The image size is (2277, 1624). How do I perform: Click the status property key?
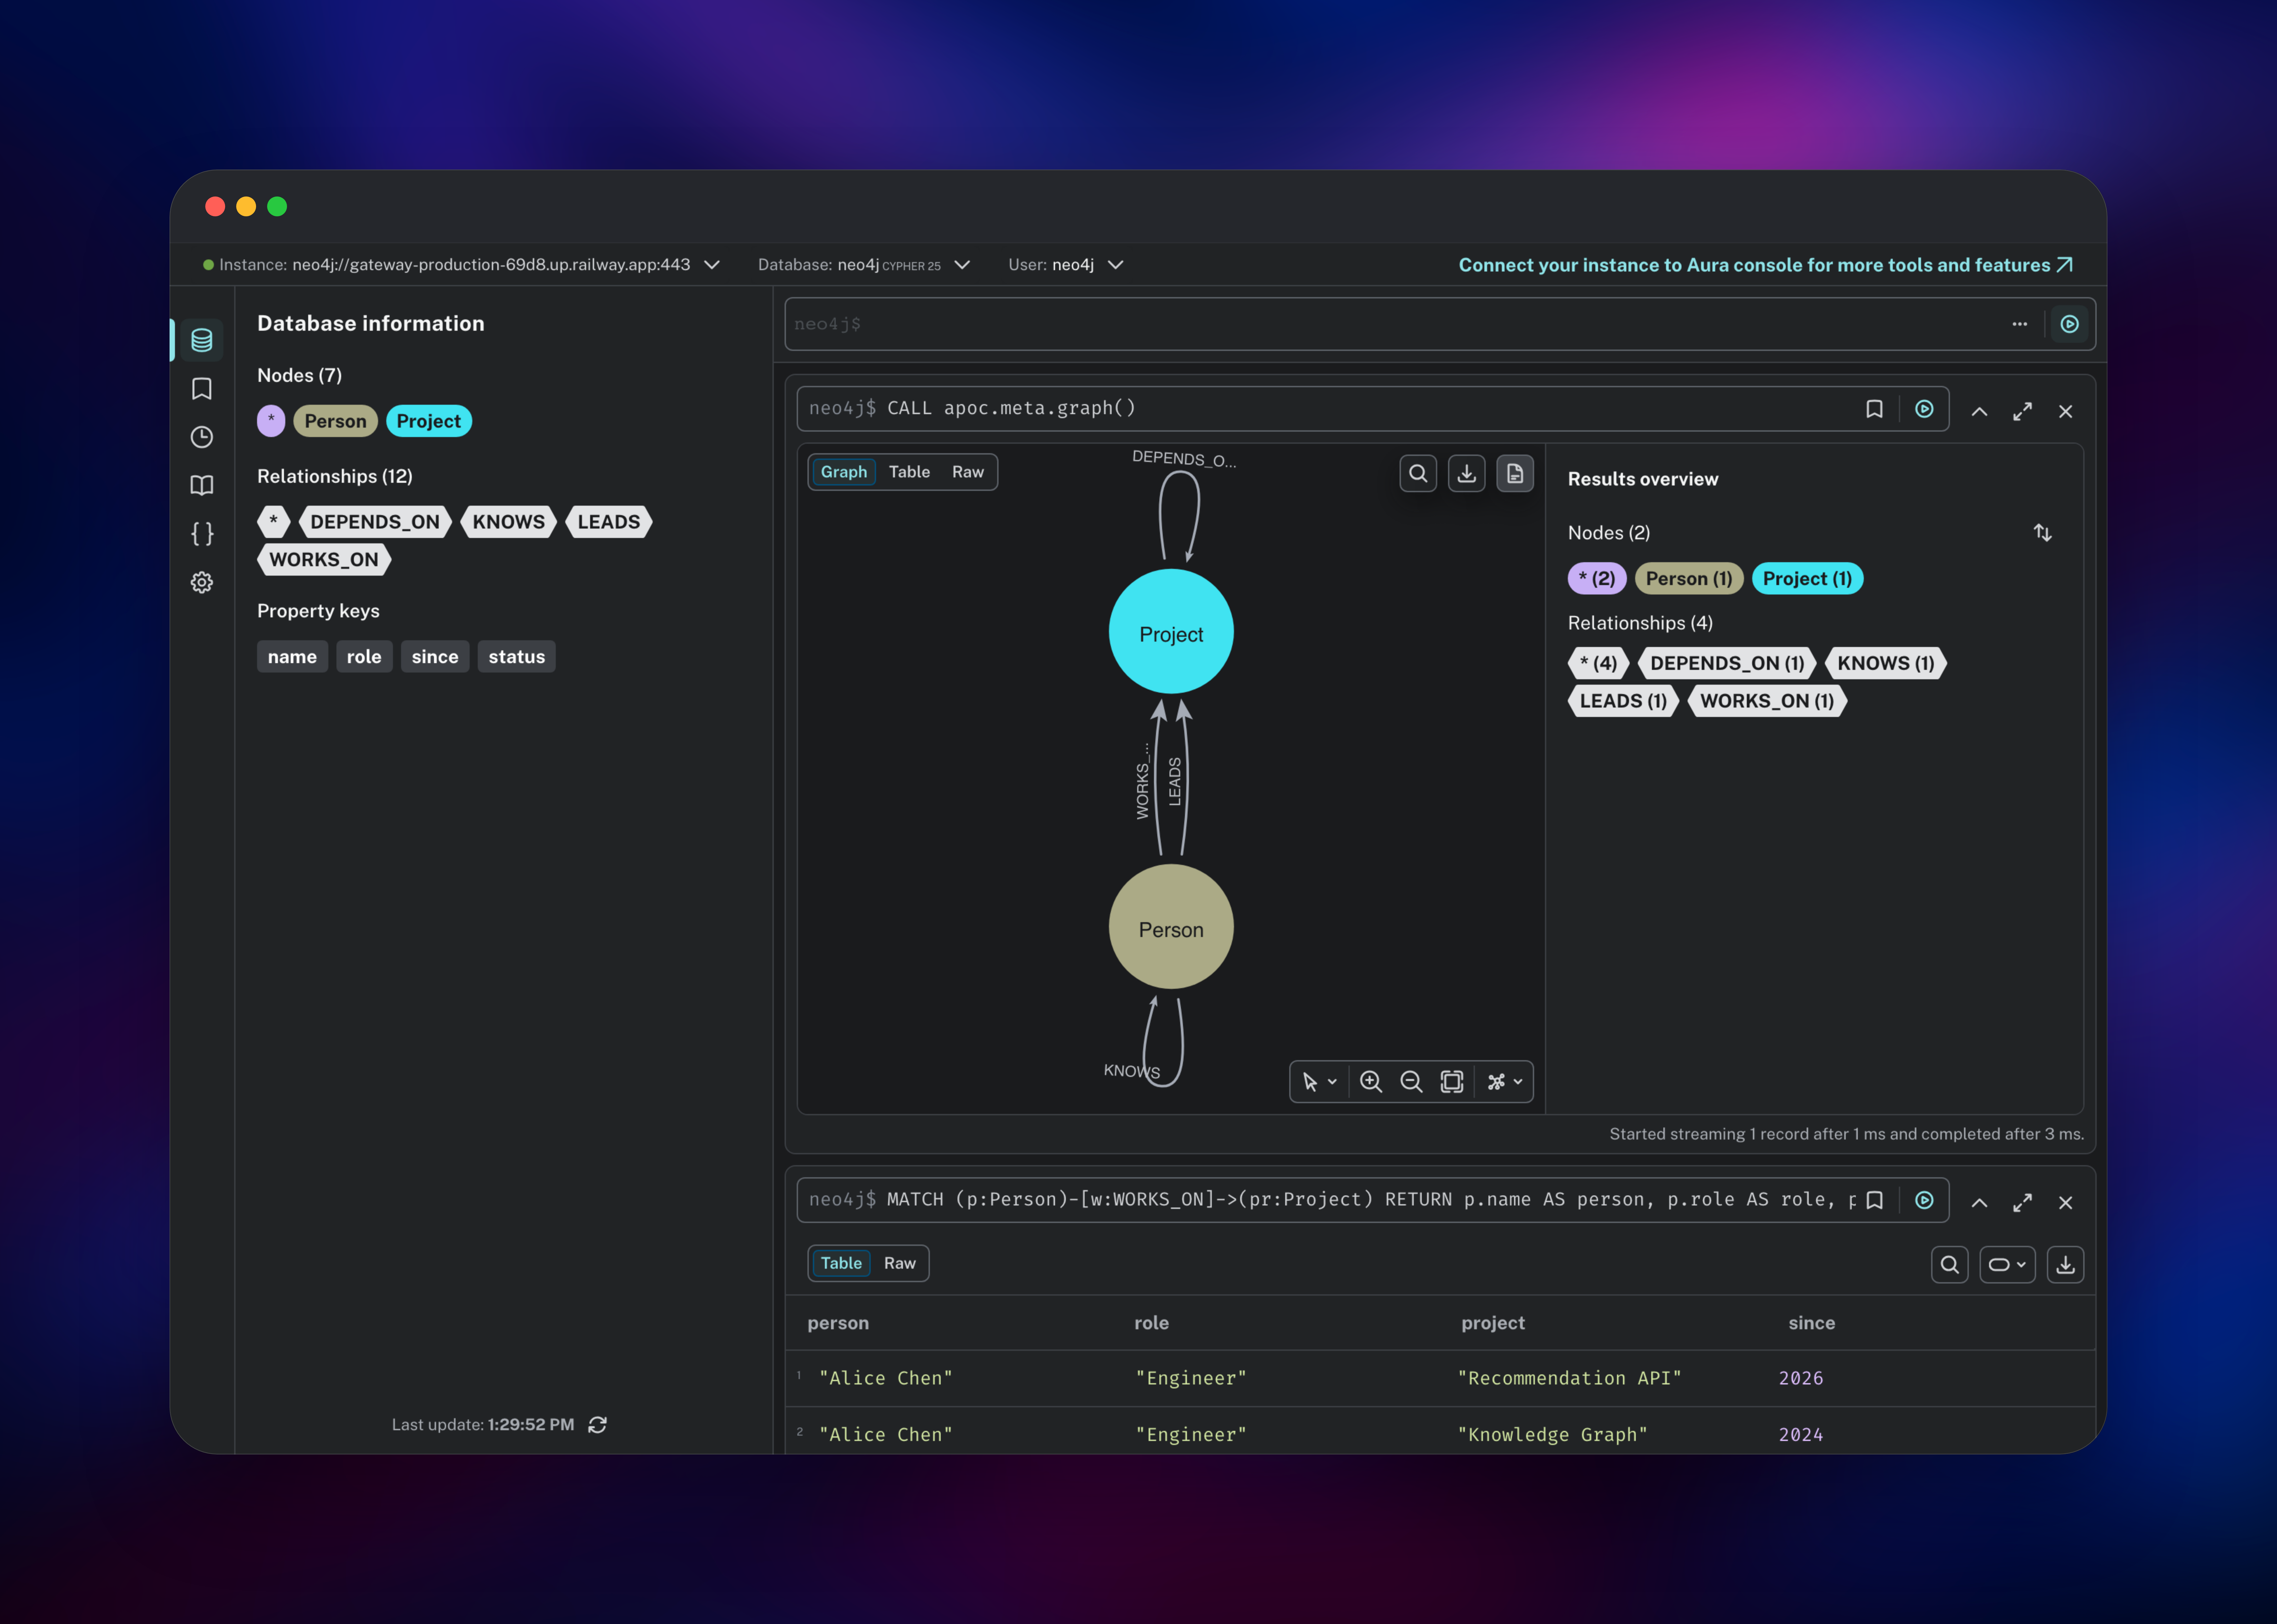pos(516,657)
